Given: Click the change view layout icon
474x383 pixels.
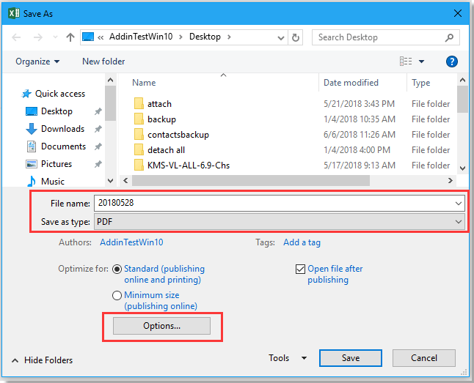Looking at the screenshot, I should click(x=406, y=62).
